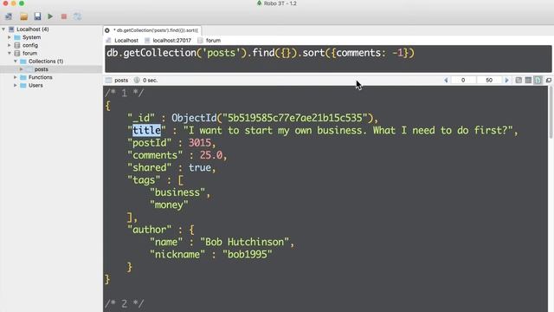
Task: Select the forum database
Action: (x=29, y=53)
